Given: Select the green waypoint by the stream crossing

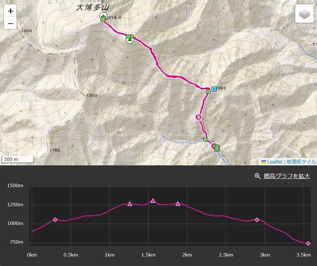Looking at the screenshot, I should [206, 140].
